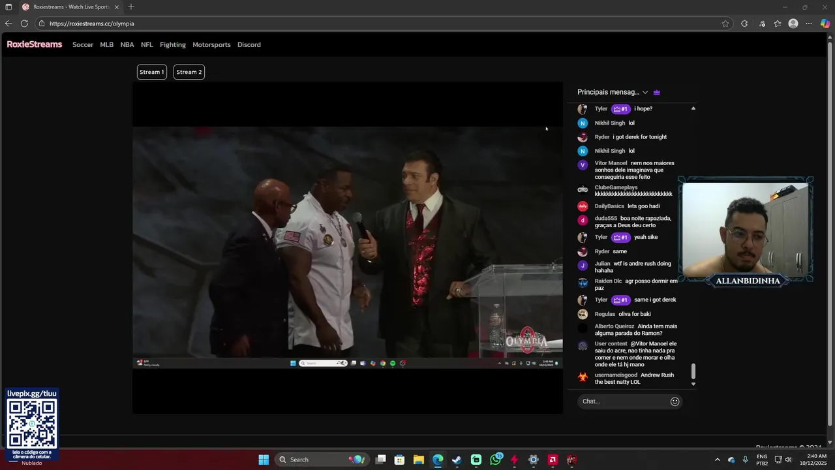835x470 pixels.
Task: Open the tab actions menu icon
Action: point(8,7)
